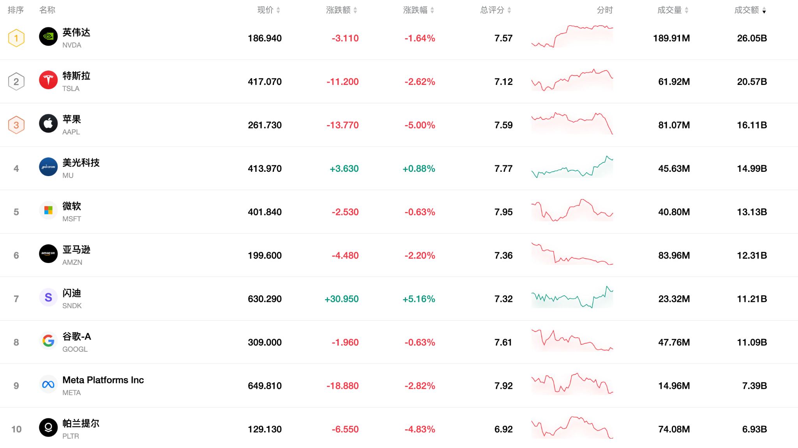Viewport: 798px width, 448px height.
Task: Click the NVIDIA logo icon
Action: point(48,38)
